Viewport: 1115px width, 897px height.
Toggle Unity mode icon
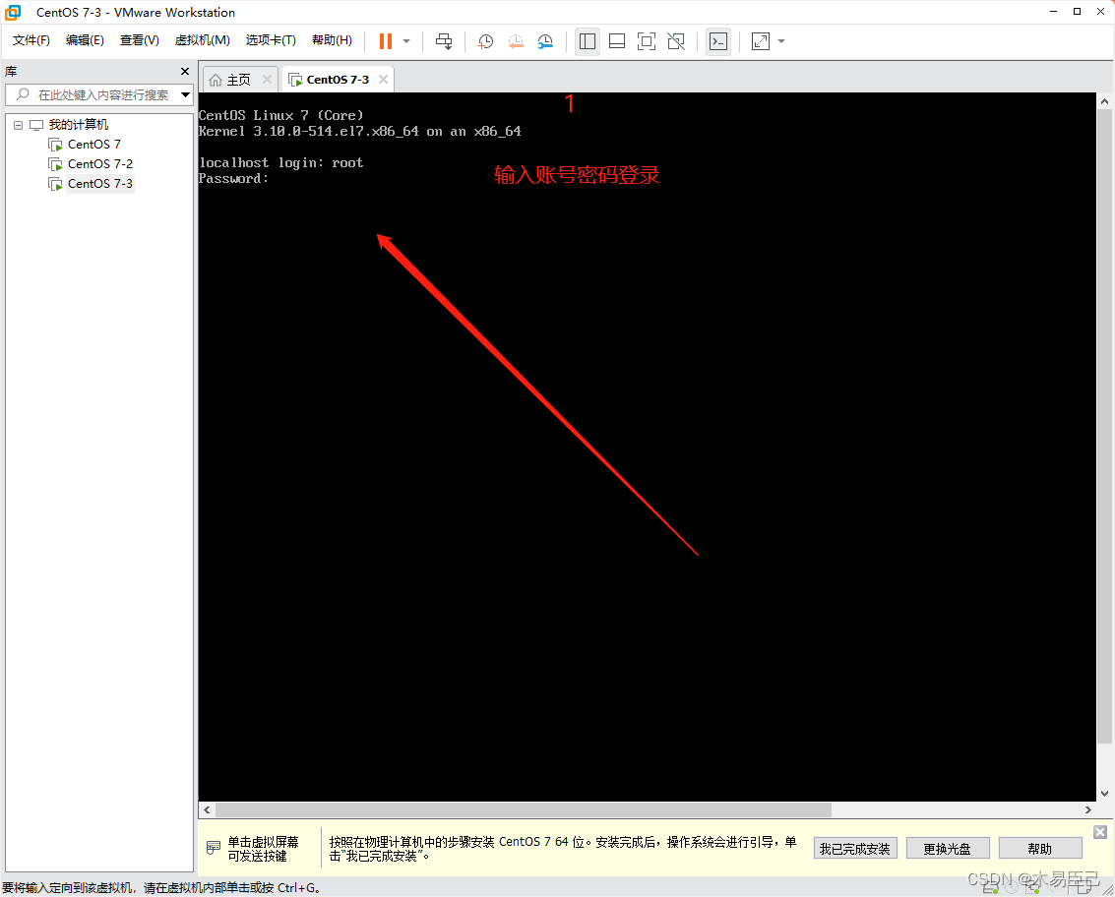[x=676, y=41]
